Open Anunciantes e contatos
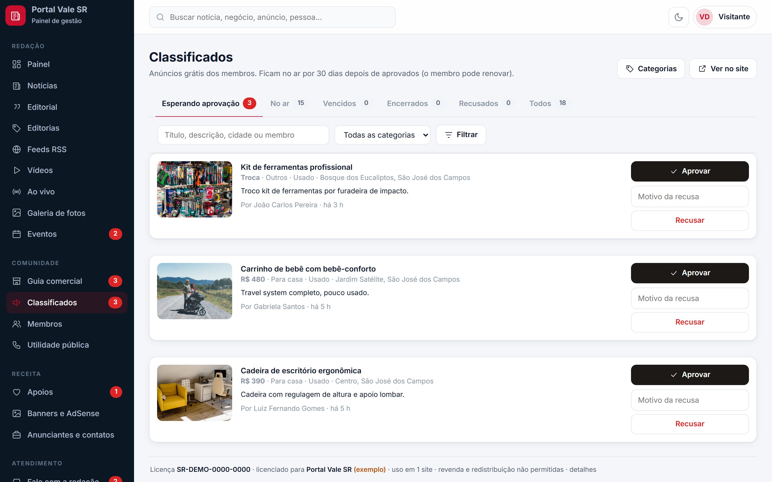772x482 pixels. [x=67, y=435]
